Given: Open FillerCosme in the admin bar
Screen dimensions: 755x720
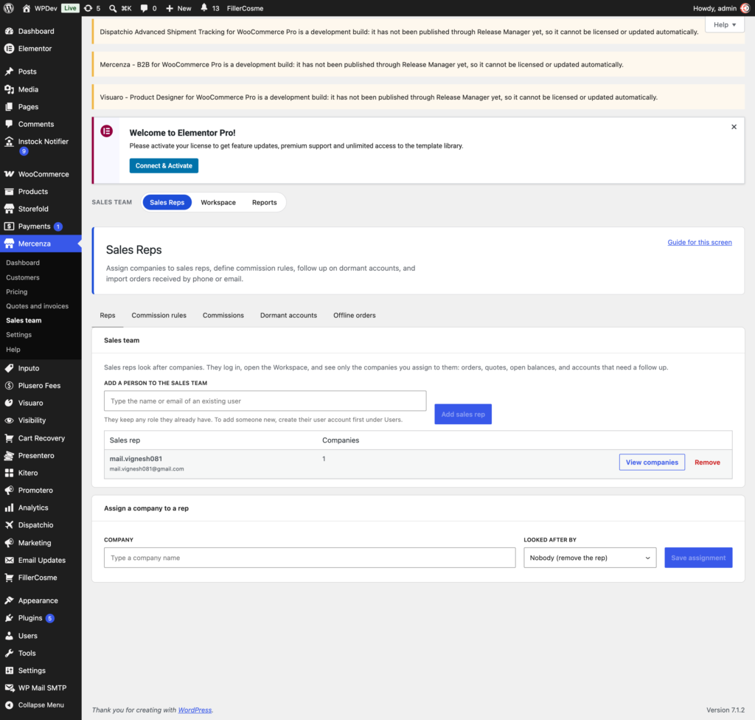Looking at the screenshot, I should [245, 8].
